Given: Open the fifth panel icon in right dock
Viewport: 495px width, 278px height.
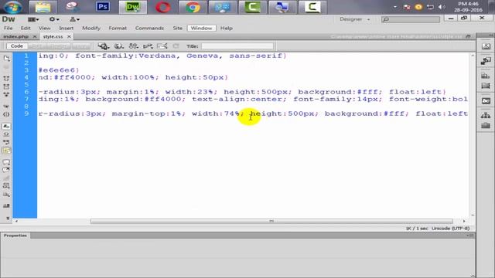Looking at the screenshot, I should (x=486, y=101).
